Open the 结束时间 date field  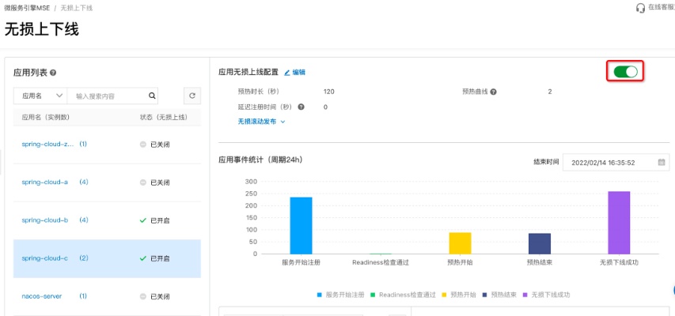pos(616,163)
